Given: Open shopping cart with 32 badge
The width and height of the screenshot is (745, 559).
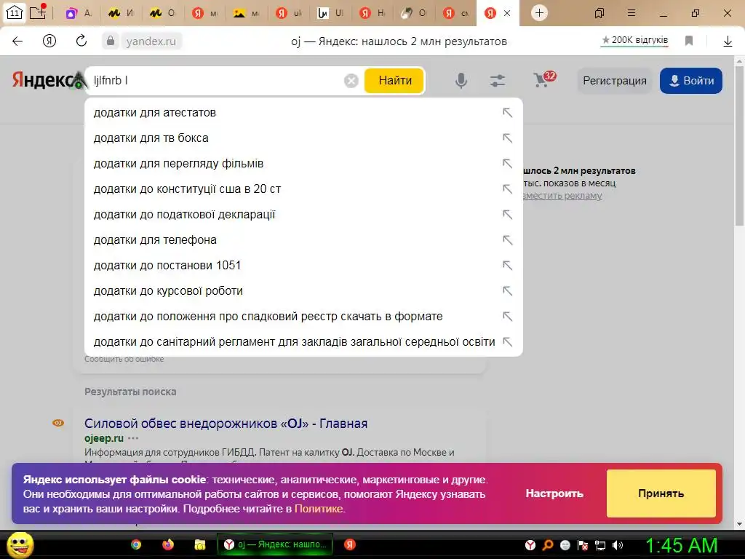Looking at the screenshot, I should pyautogui.click(x=544, y=79).
